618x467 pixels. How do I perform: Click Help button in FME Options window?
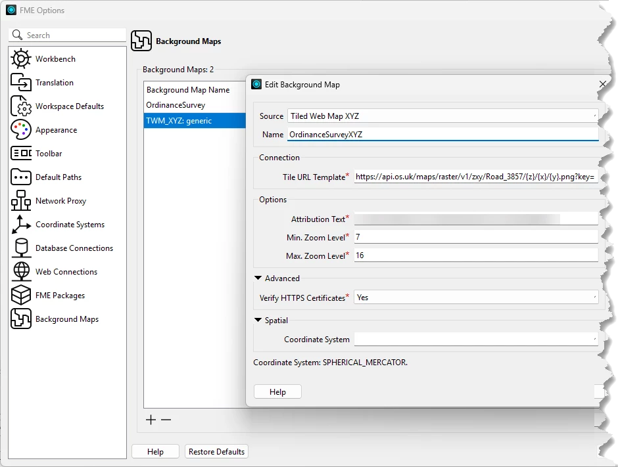click(x=155, y=452)
